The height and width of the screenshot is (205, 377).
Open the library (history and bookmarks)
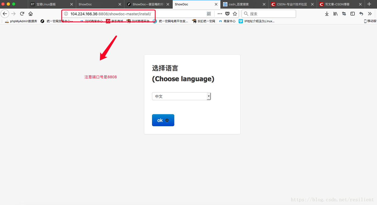[x=335, y=14]
